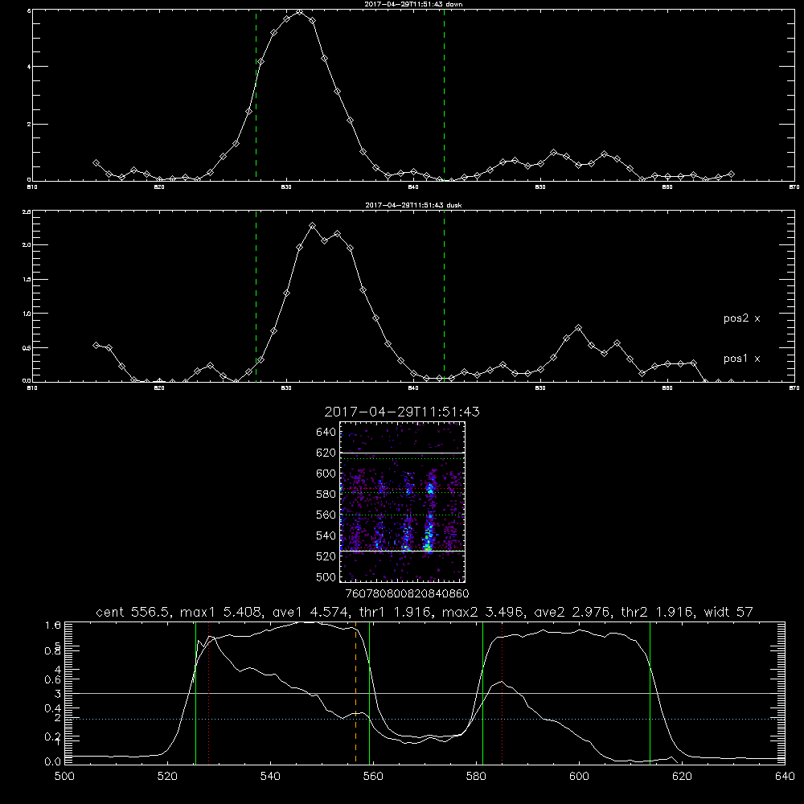The height and width of the screenshot is (804, 804).
Task: Click the left green dashed line in the dawn plot
Action: click(x=256, y=95)
